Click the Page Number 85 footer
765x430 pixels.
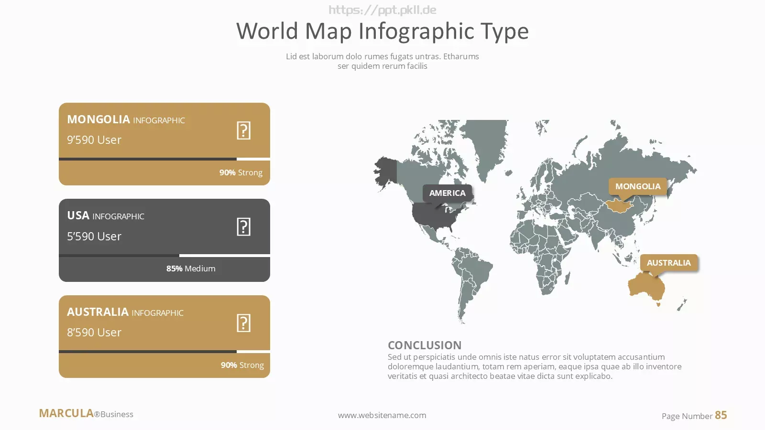click(694, 415)
